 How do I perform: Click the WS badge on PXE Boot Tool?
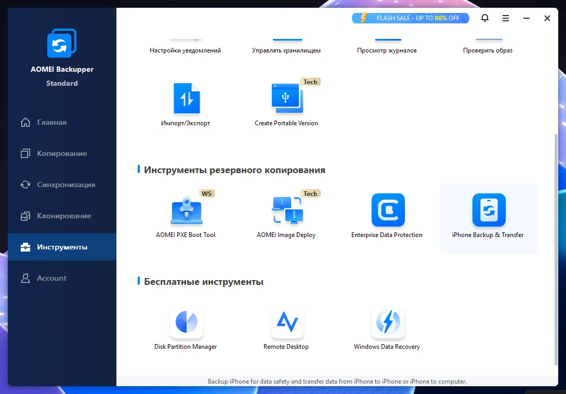(x=206, y=193)
